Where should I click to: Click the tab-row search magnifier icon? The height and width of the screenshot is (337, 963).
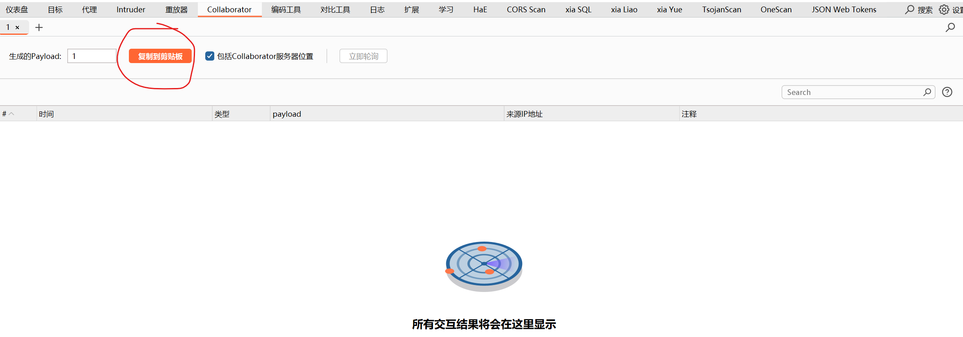[950, 27]
